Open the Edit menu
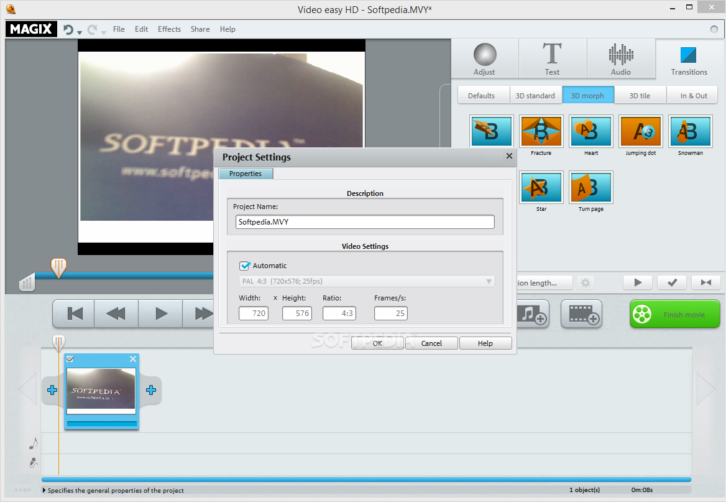 click(141, 29)
